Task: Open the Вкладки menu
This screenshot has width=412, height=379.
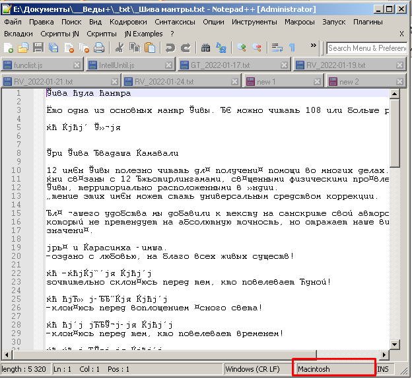Action: pyautogui.click(x=18, y=34)
